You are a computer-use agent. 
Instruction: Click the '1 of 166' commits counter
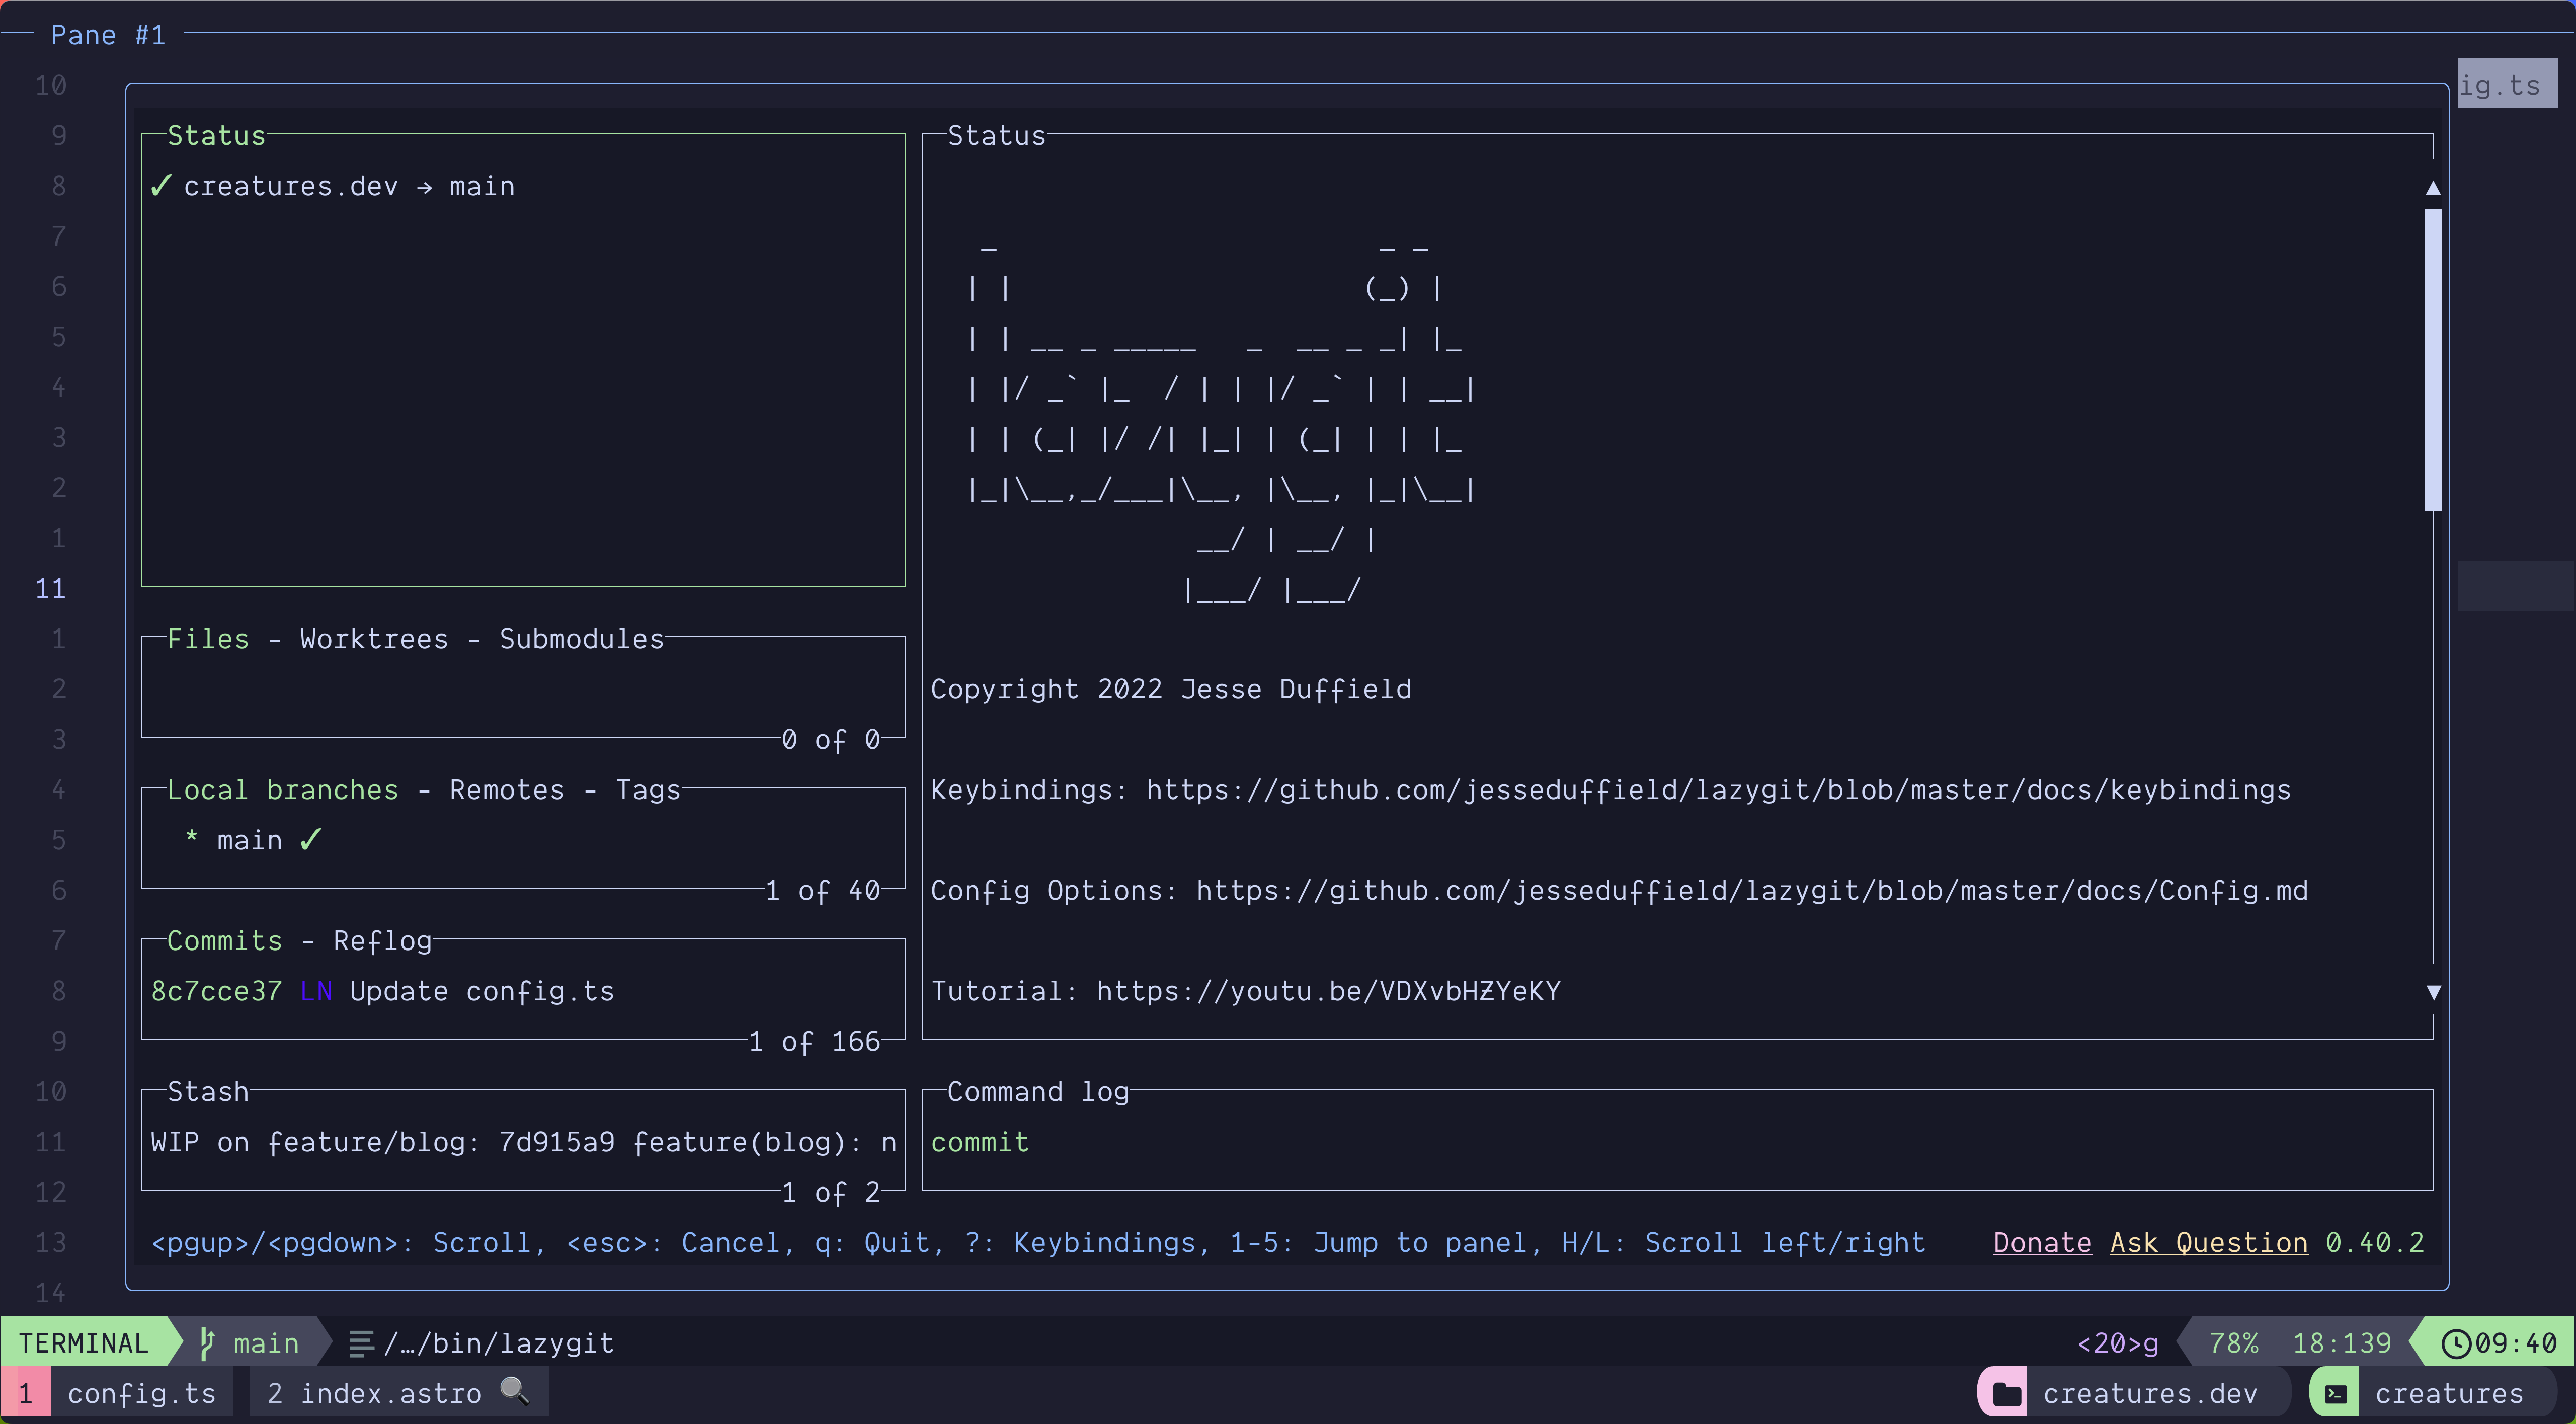[x=815, y=1042]
